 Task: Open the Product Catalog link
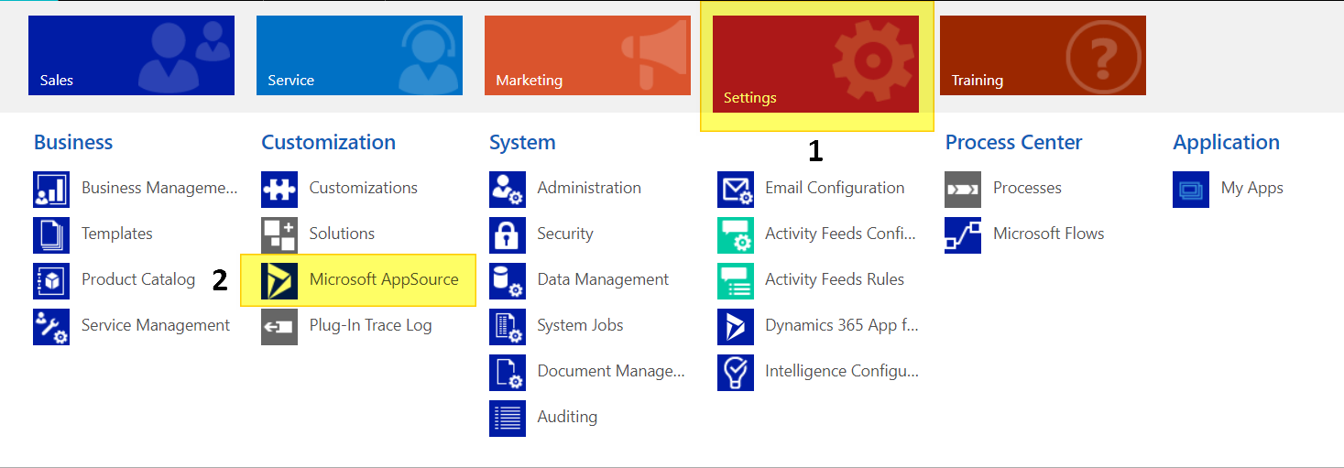click(138, 279)
